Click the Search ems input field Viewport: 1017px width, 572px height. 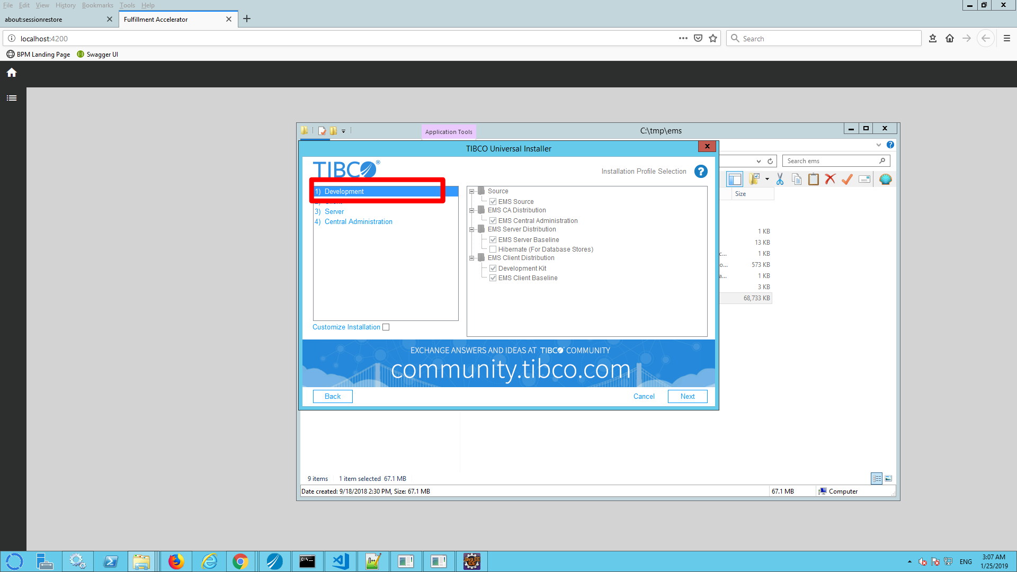click(836, 161)
